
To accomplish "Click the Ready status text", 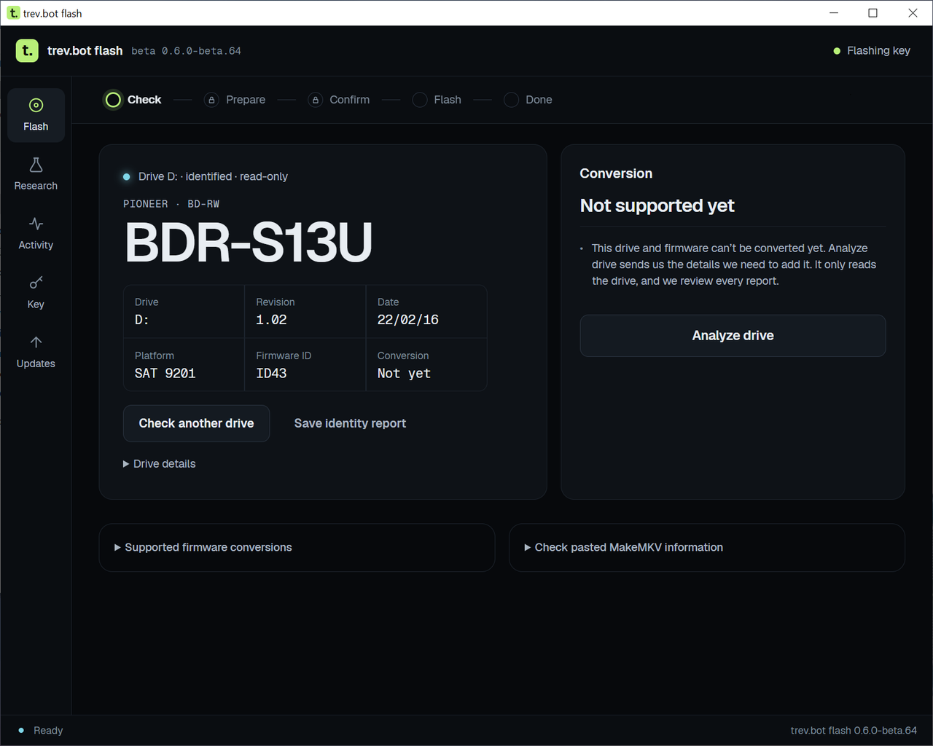I will click(48, 731).
